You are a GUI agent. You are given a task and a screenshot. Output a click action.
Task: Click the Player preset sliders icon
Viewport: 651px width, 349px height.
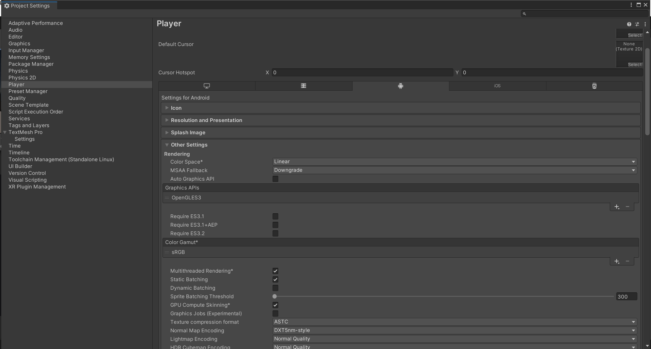[x=637, y=24]
